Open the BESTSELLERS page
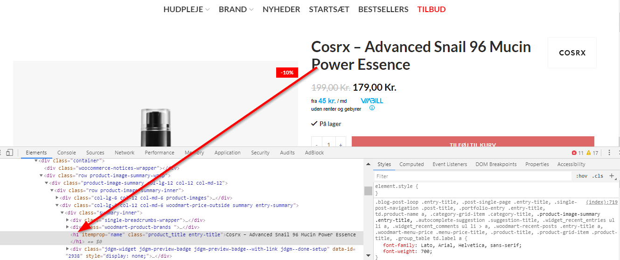The image size is (620, 260). pyautogui.click(x=383, y=9)
